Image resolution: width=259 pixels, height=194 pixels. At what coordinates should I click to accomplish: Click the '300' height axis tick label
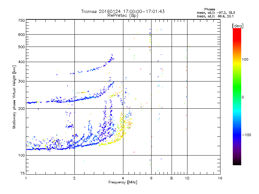pos(21,81)
